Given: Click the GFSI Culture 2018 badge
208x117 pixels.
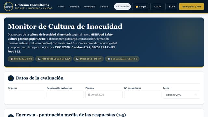Looking at the screenshot, I should point(21,59).
